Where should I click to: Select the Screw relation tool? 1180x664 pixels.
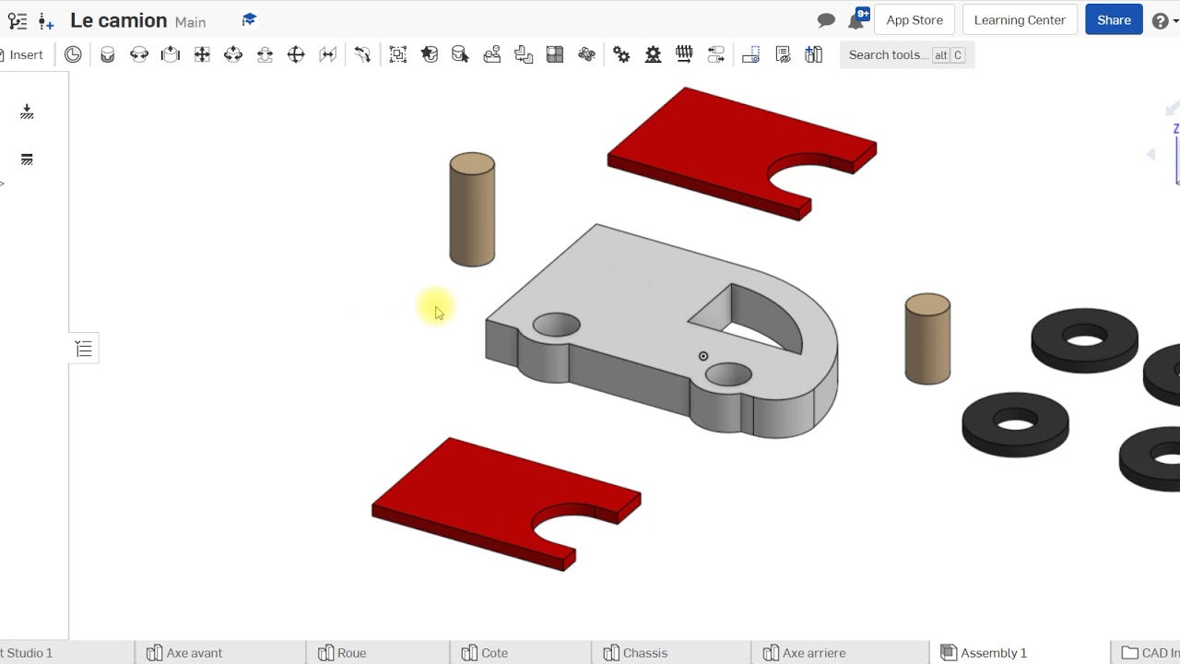click(684, 54)
